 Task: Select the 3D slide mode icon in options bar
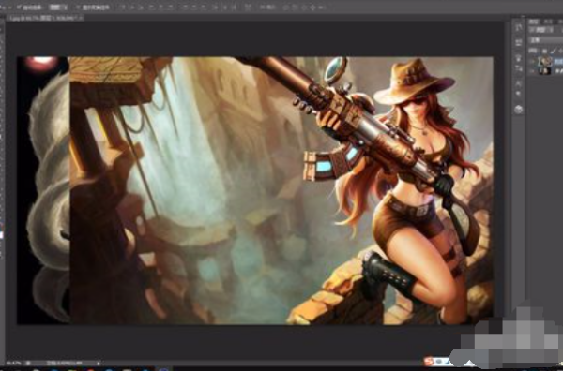tap(312, 7)
